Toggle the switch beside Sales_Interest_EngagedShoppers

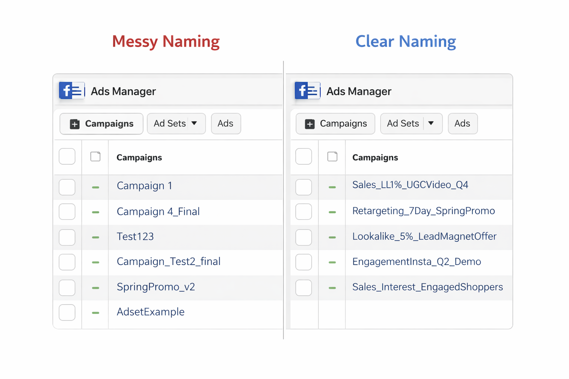(332, 288)
